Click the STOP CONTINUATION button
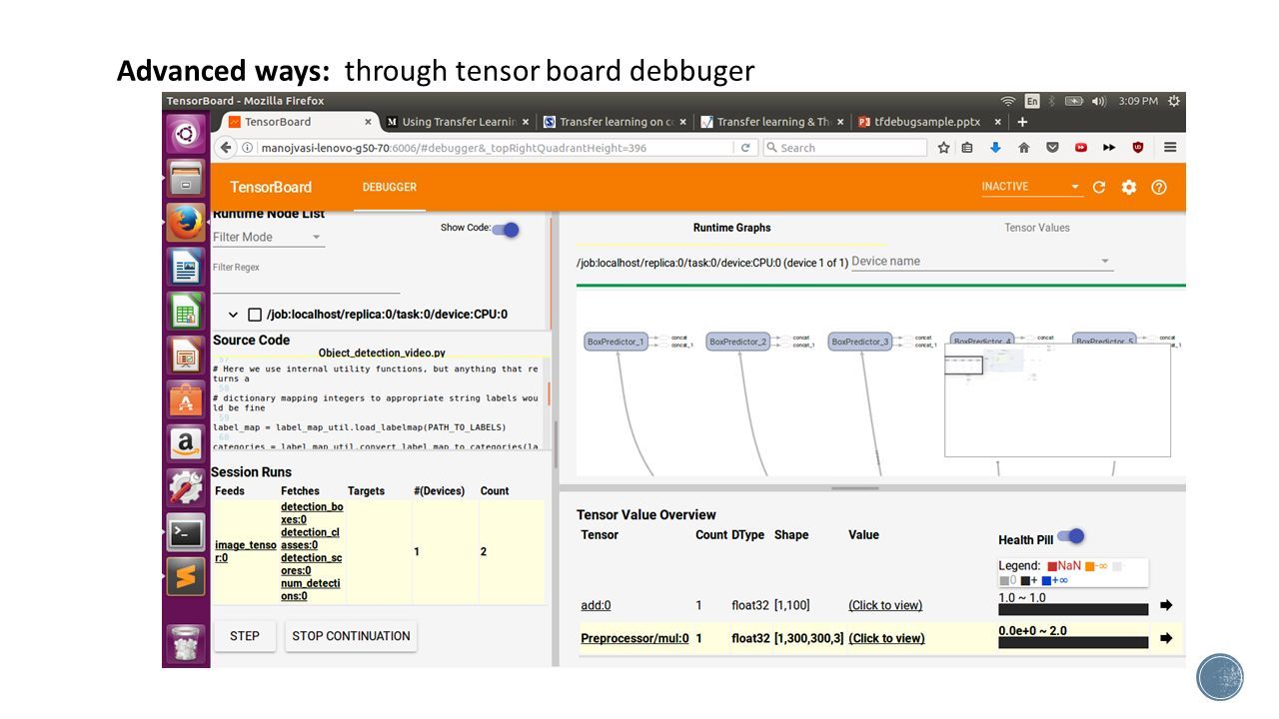The width and height of the screenshot is (1279, 719). (351, 636)
